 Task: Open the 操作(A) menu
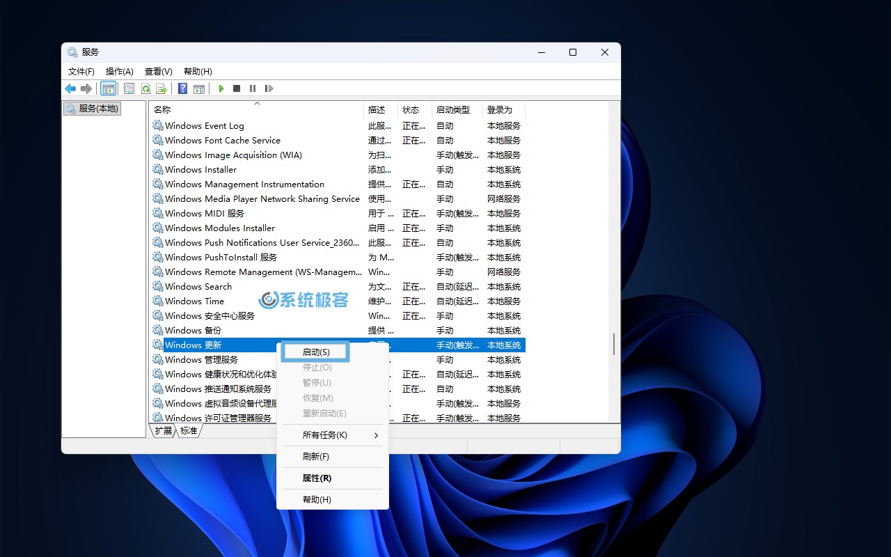pyautogui.click(x=118, y=71)
